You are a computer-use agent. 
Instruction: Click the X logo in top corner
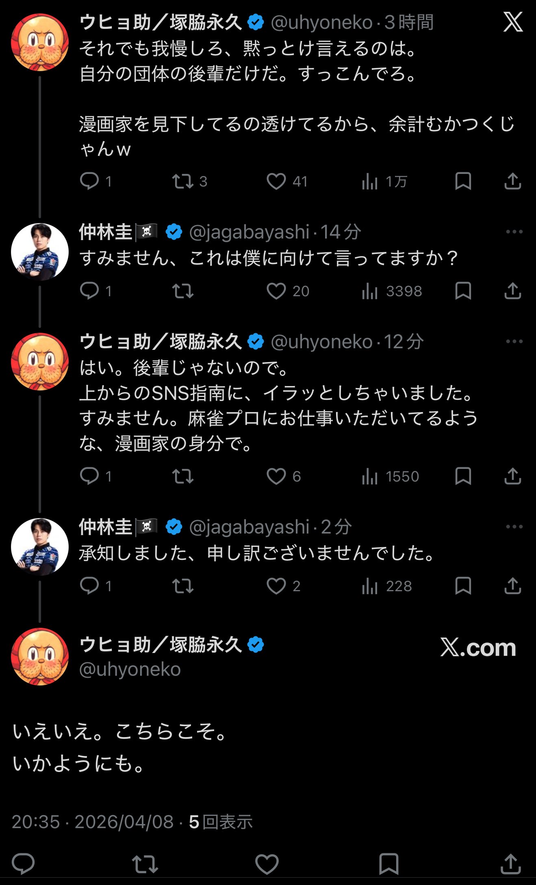pos(513,22)
